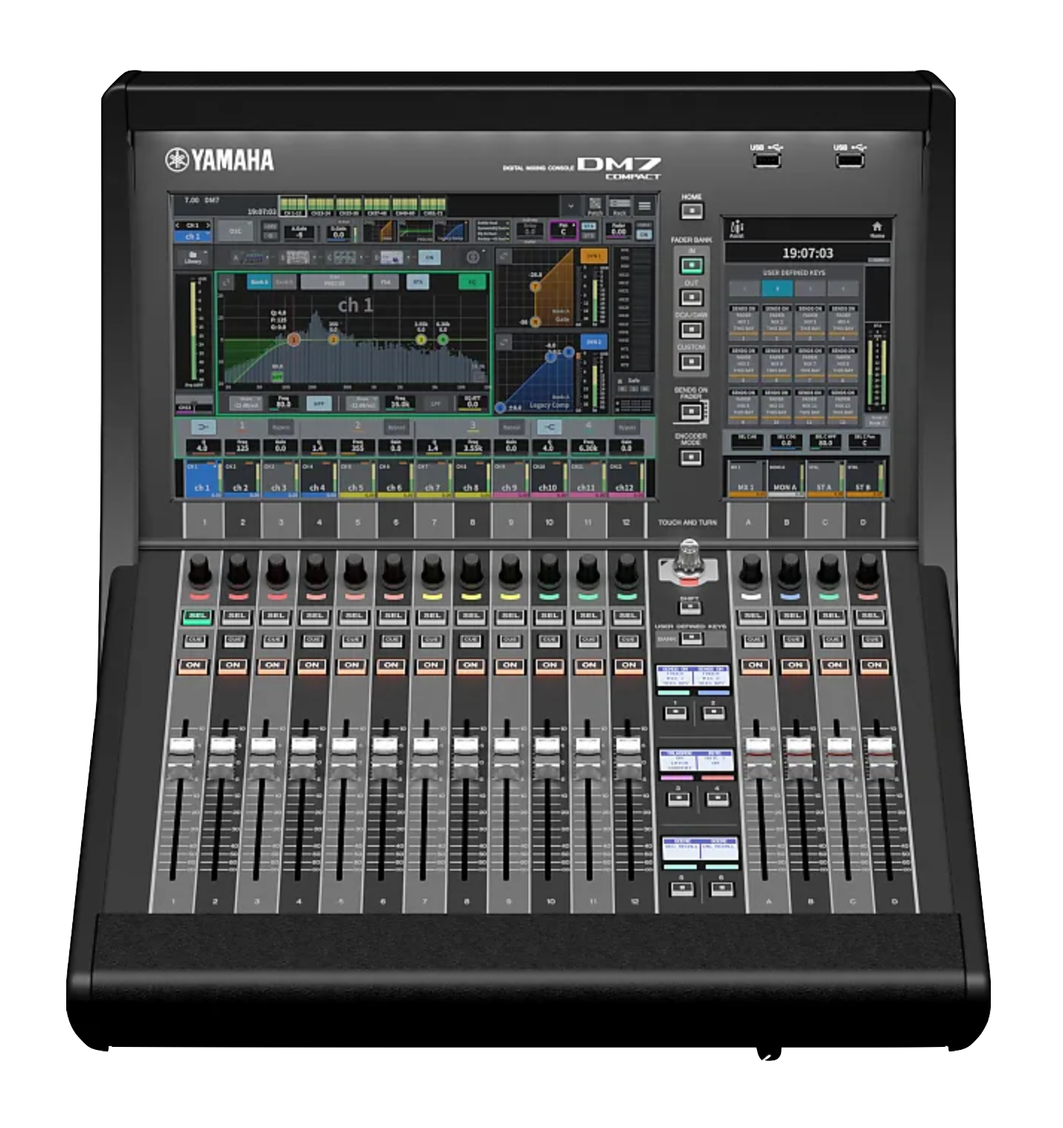Select fader bank DCA/DAW key
This screenshot has width=1063, height=1128.
(692, 330)
